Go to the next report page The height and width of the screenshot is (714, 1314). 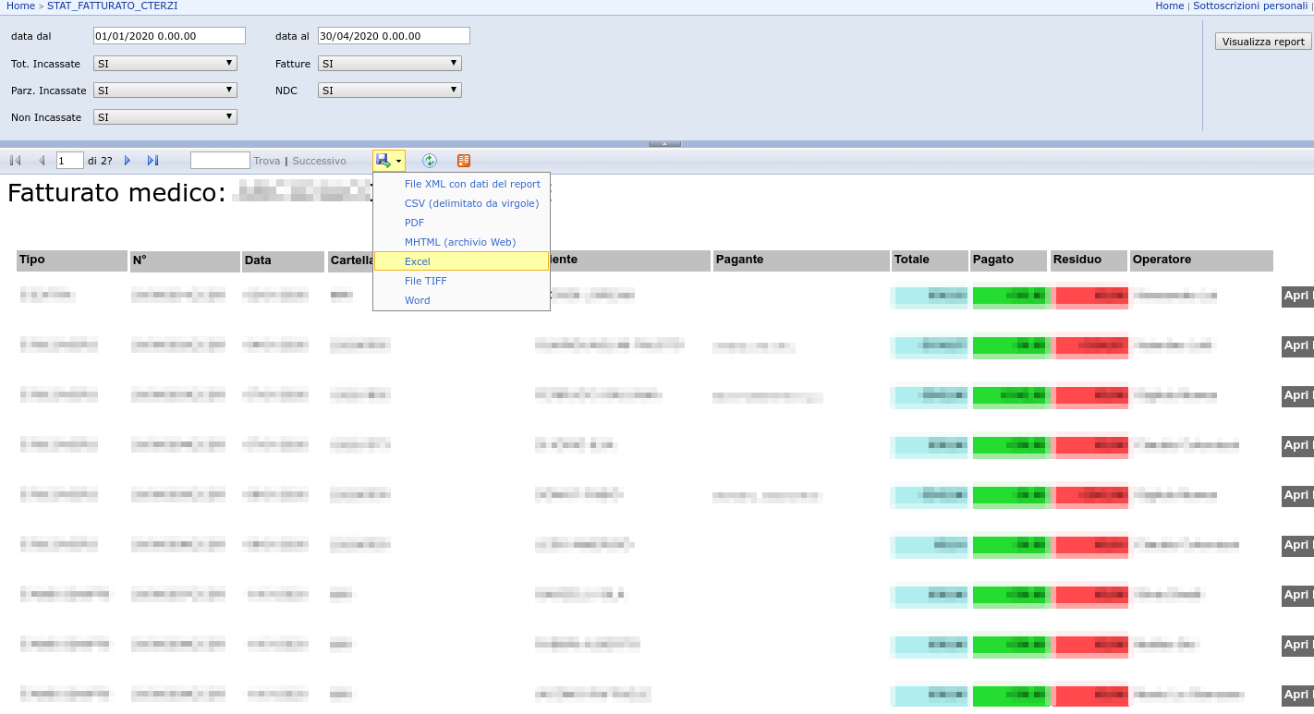pyautogui.click(x=128, y=161)
